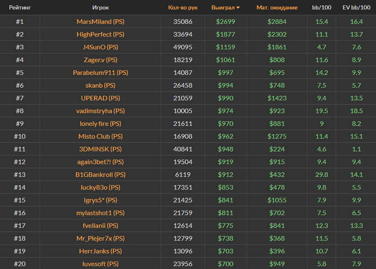
Task: Click 3DMINSK (PS) player name
Action: click(x=100, y=149)
